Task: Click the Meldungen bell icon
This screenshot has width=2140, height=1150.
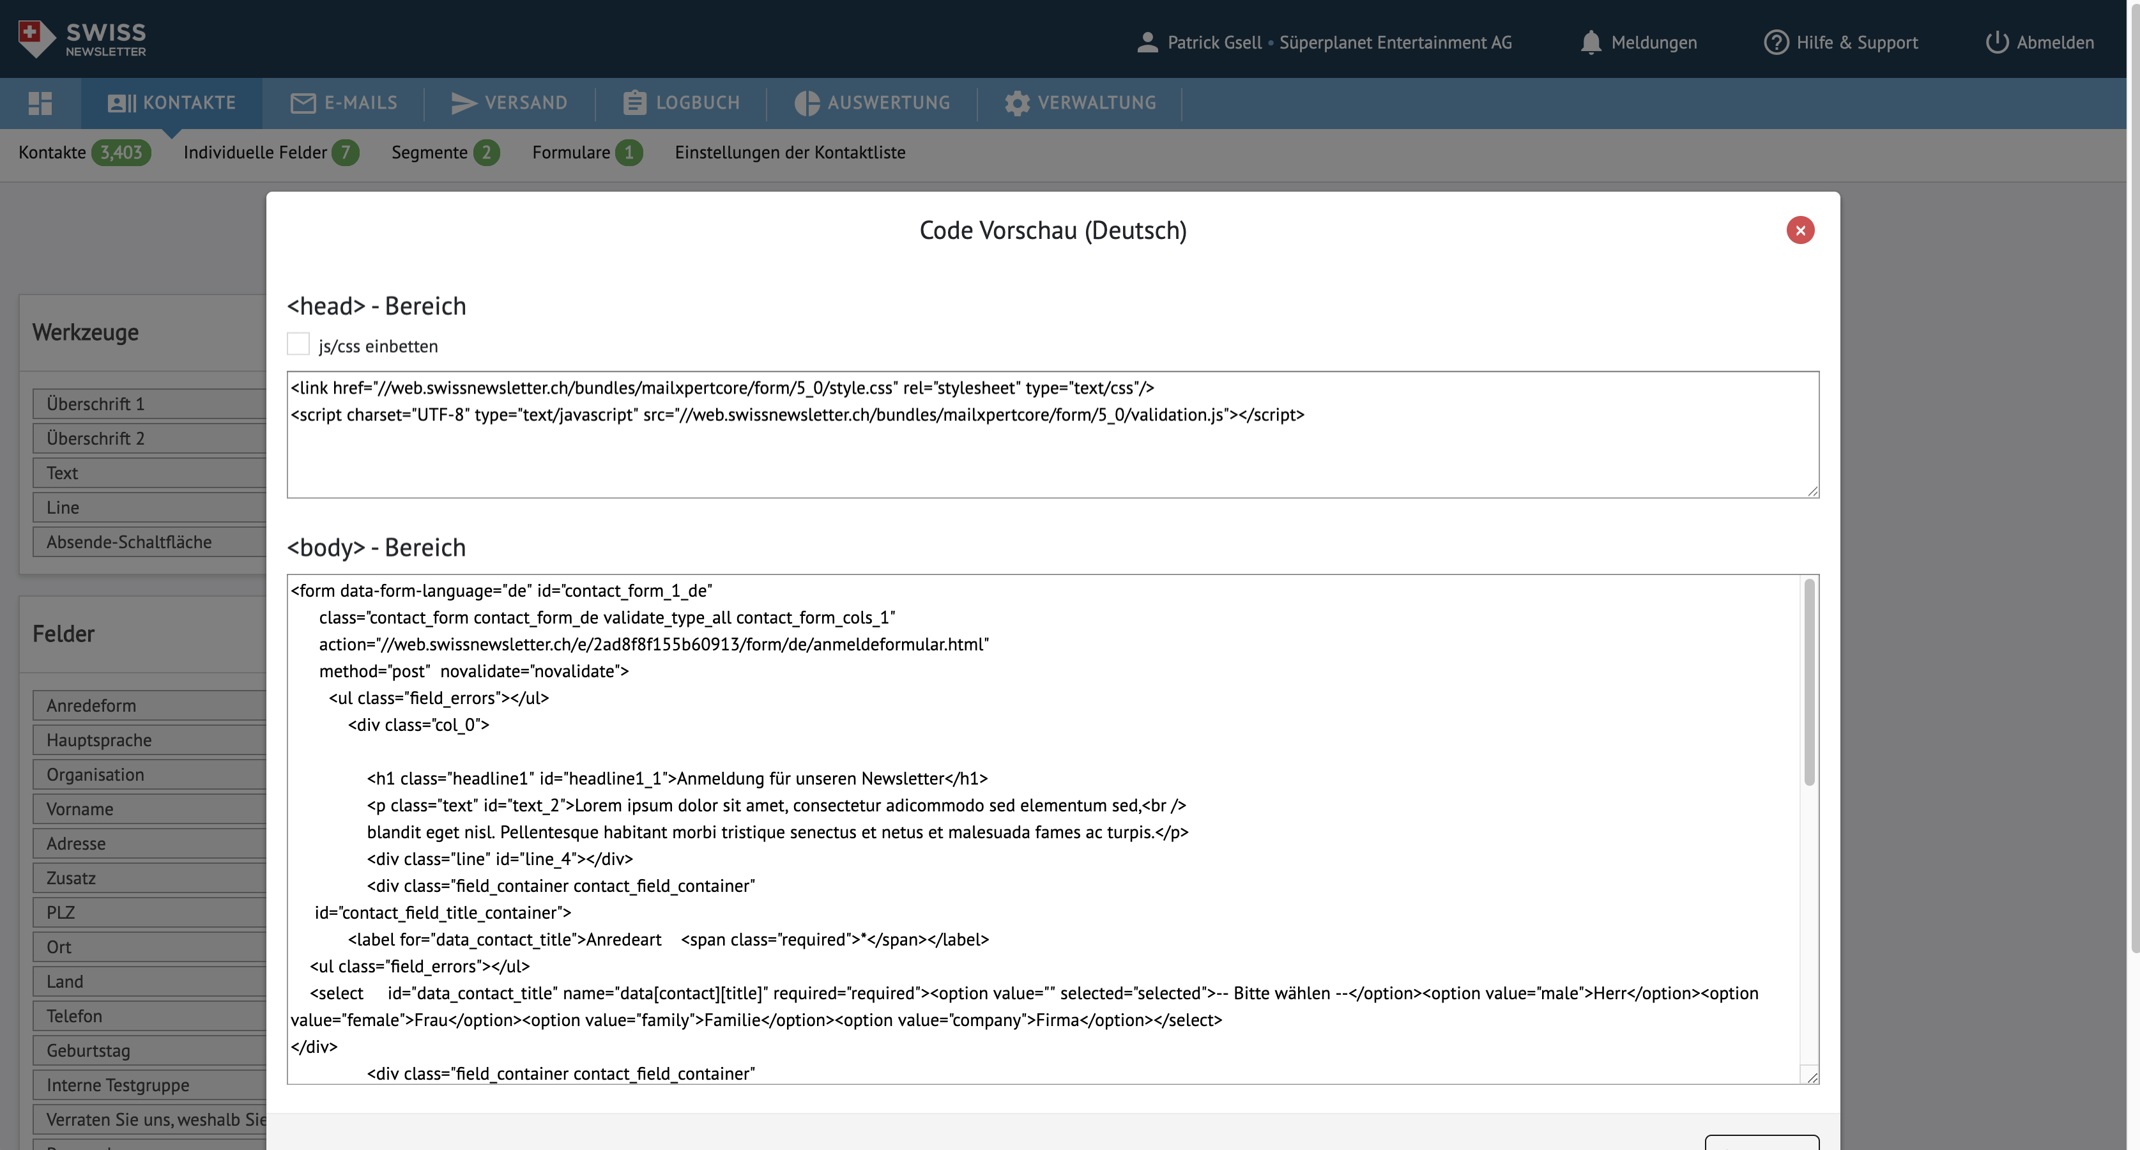Action: (1590, 42)
